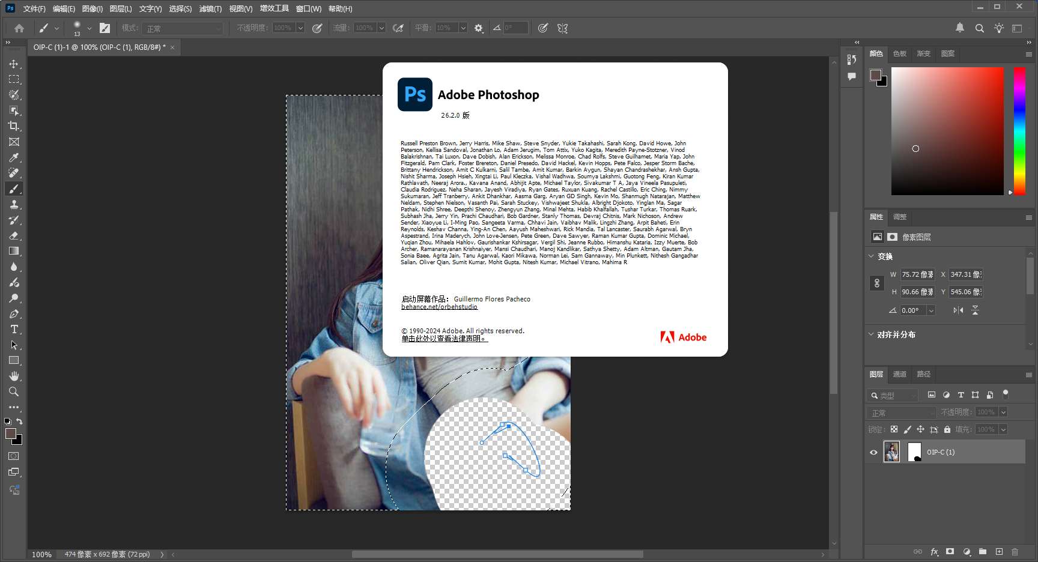Toggle pressure for opacity button
Viewport: 1038px width, 562px height.
tap(317, 28)
